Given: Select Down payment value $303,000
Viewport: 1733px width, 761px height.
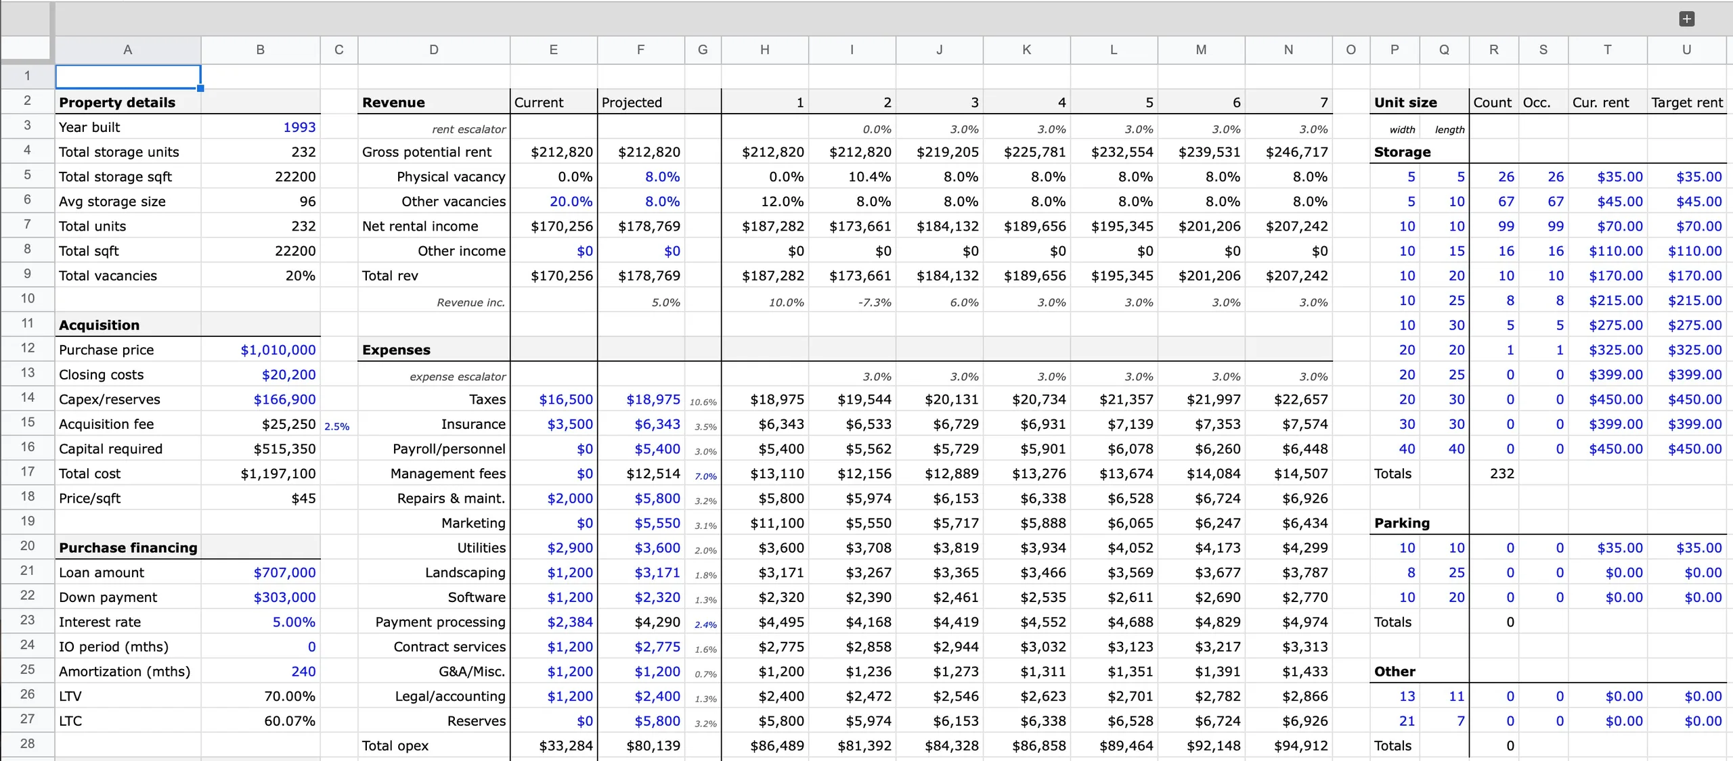Looking at the screenshot, I should point(284,597).
